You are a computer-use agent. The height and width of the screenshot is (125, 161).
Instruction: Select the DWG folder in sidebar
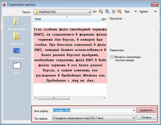click(17, 68)
